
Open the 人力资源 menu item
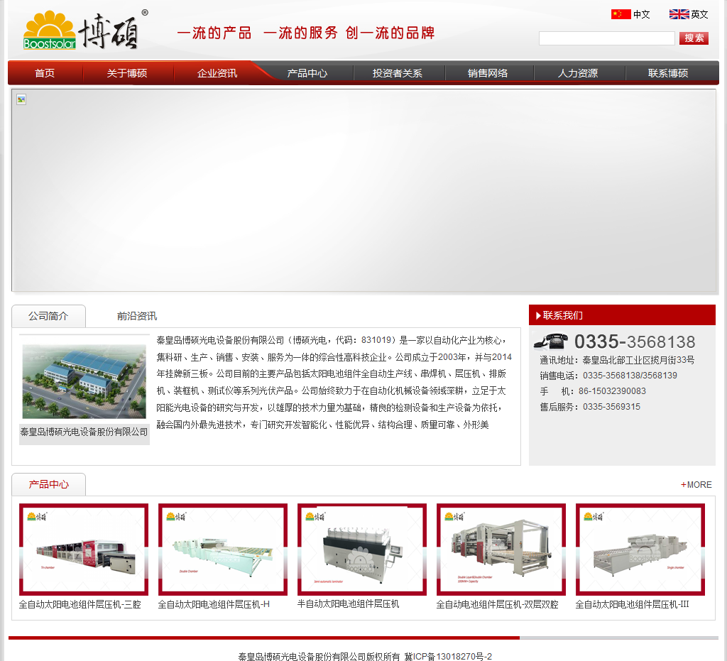tap(578, 73)
